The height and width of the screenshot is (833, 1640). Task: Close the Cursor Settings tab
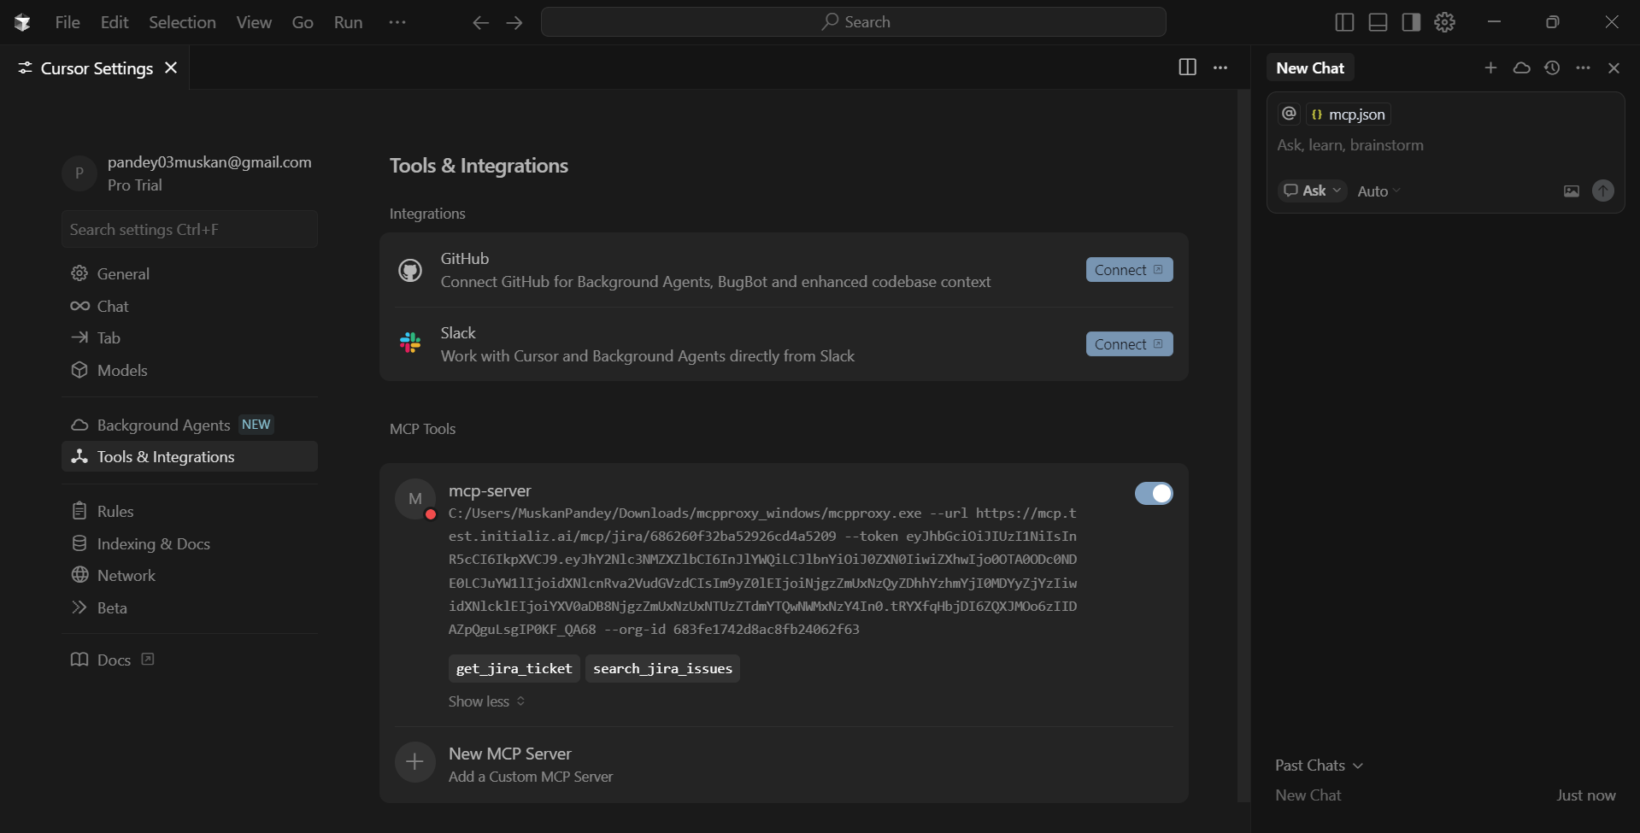(x=171, y=67)
